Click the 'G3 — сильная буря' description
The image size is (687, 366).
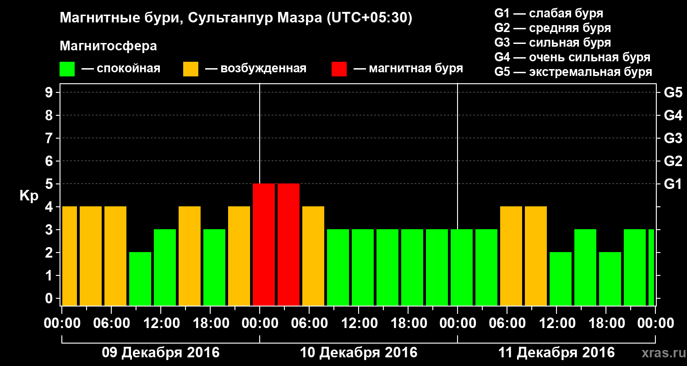click(x=552, y=43)
